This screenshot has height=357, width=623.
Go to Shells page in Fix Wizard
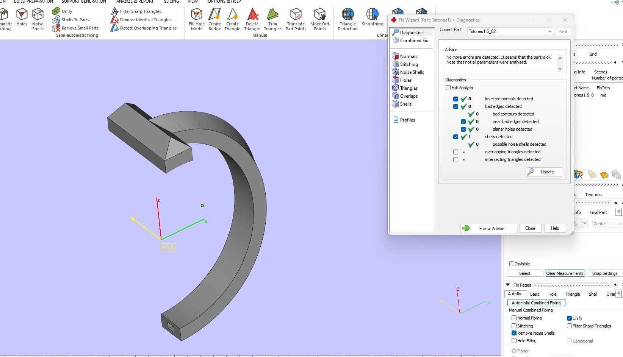pyautogui.click(x=402, y=104)
